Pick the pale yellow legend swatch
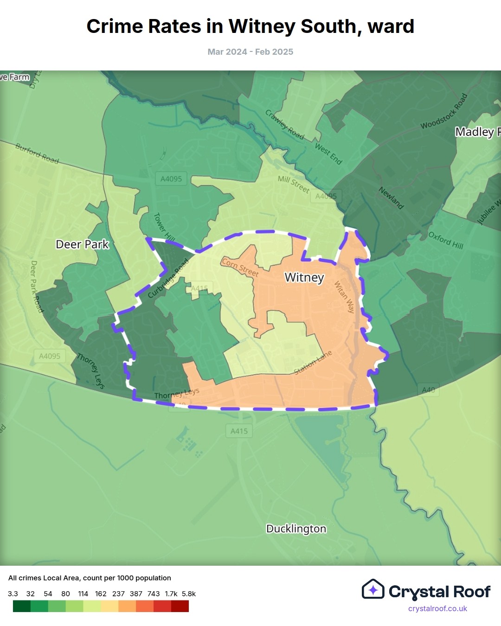This screenshot has height=626, width=501. (109, 606)
